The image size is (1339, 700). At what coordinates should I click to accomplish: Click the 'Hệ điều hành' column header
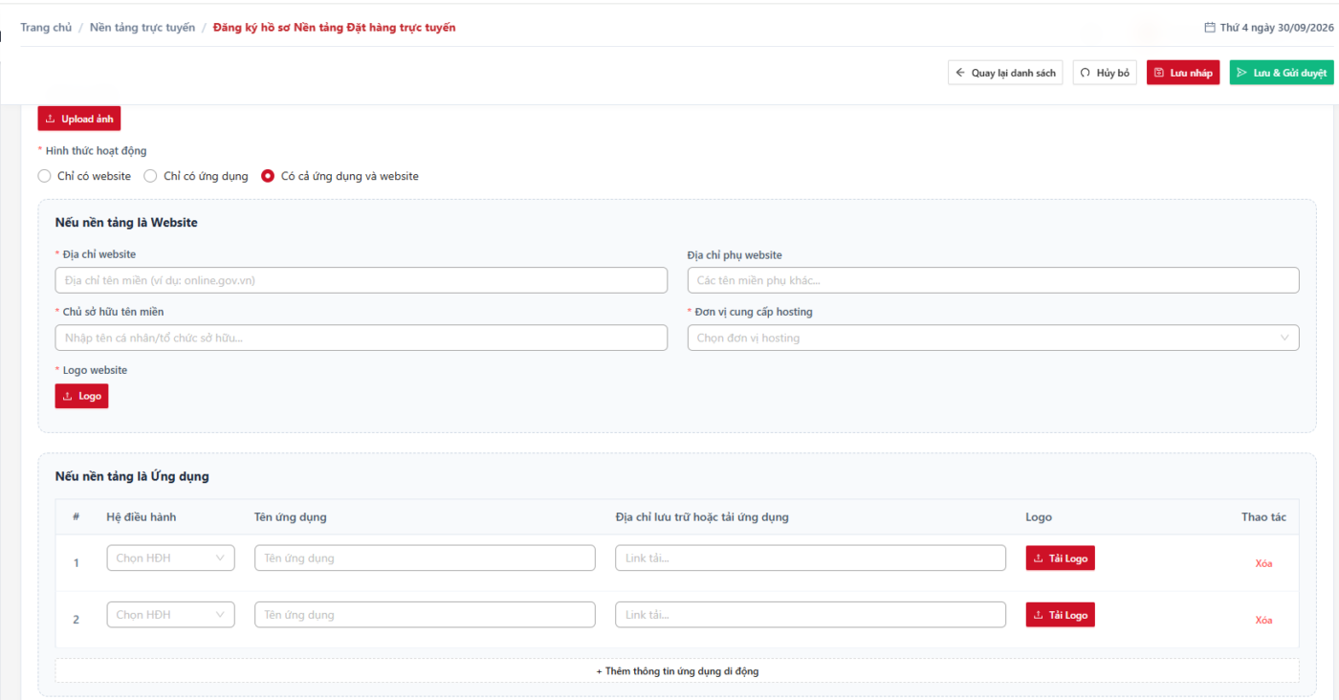pyautogui.click(x=142, y=517)
